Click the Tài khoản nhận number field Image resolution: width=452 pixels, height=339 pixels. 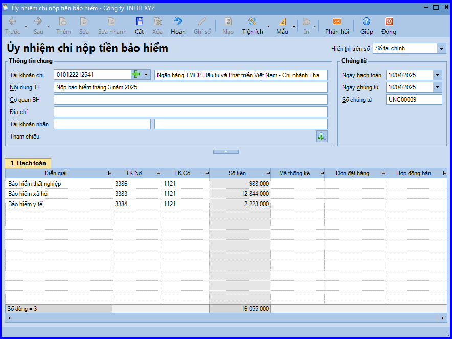(102, 124)
